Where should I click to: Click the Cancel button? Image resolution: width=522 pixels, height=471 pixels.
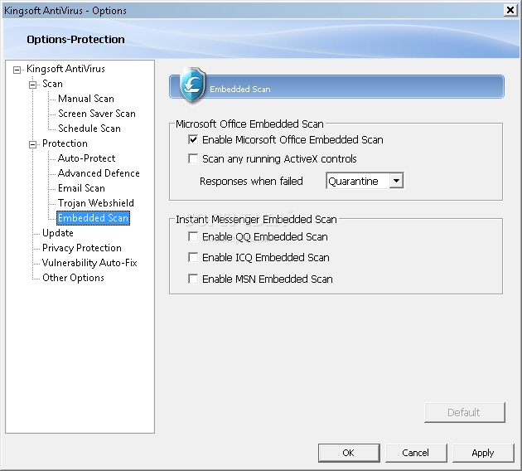(x=416, y=453)
